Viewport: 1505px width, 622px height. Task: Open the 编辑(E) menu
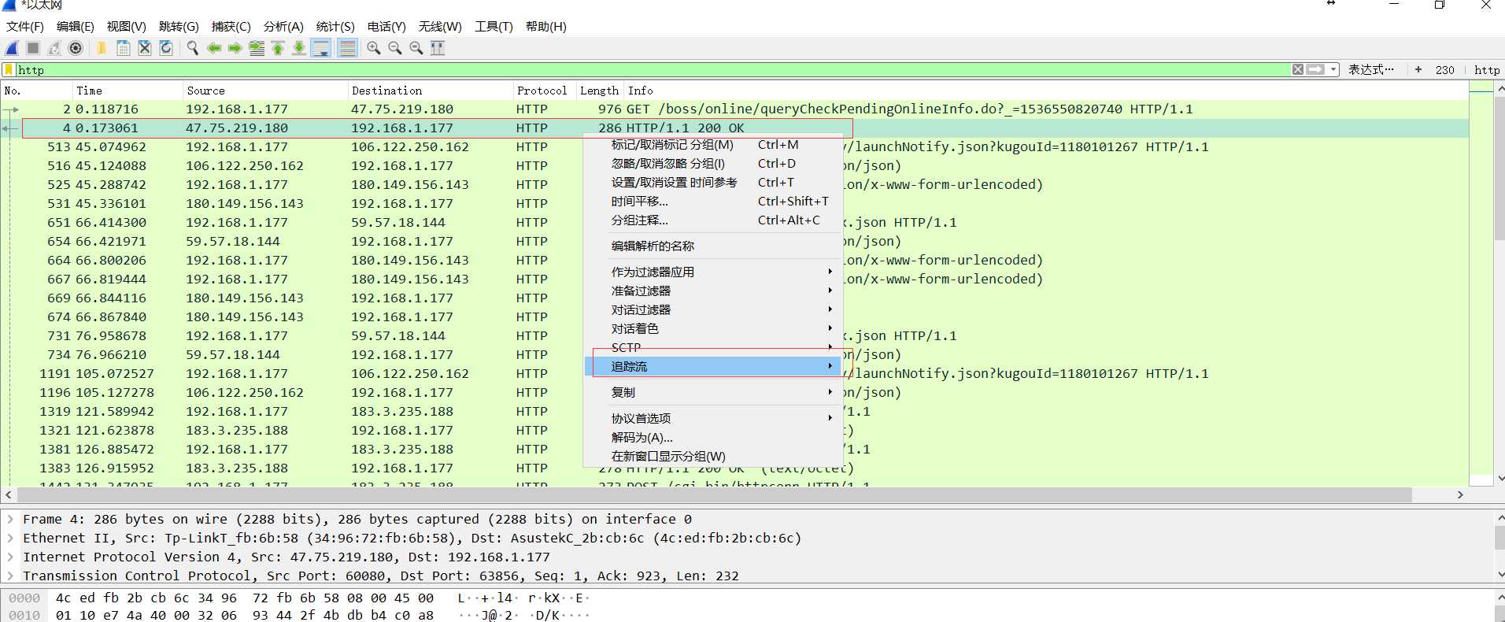click(x=76, y=26)
